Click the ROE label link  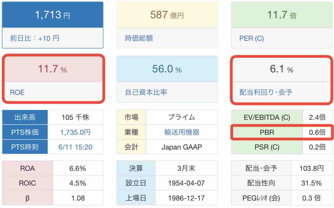17,92
